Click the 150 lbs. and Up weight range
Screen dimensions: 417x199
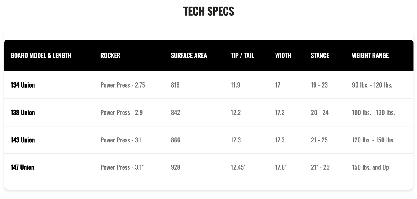370,167
